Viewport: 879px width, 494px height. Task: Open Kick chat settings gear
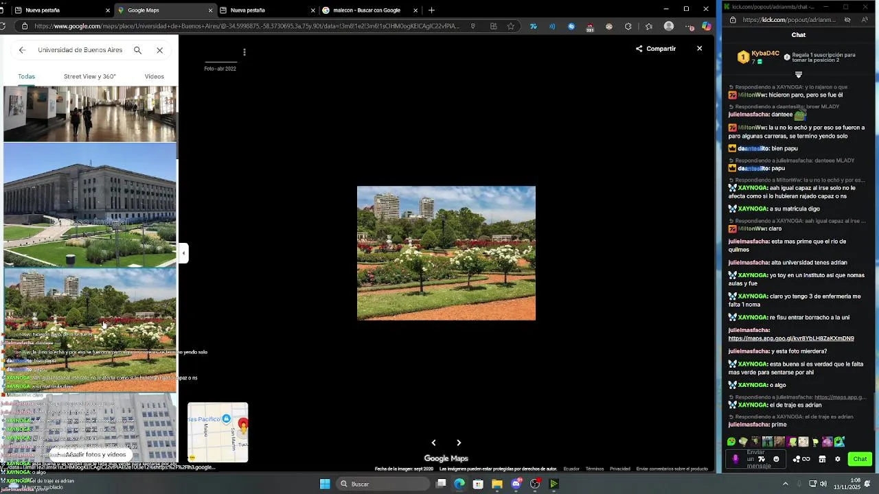point(837,459)
